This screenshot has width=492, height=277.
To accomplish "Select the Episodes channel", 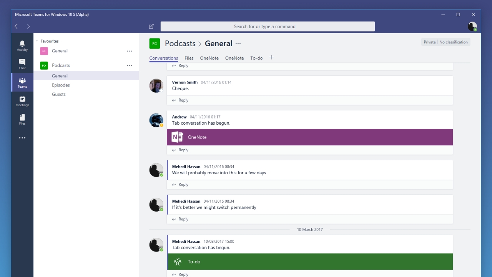I will pyautogui.click(x=61, y=85).
